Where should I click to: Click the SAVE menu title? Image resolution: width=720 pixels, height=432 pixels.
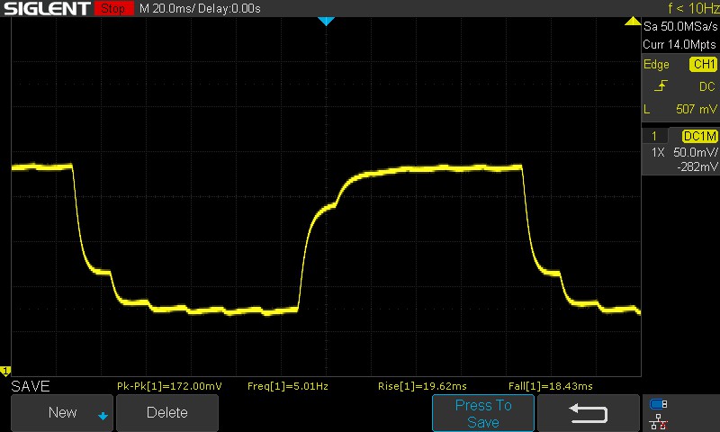tap(31, 386)
